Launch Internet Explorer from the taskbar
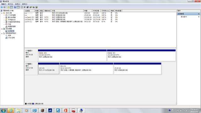Image resolution: width=201 pixels, height=113 pixels. (x=11, y=110)
